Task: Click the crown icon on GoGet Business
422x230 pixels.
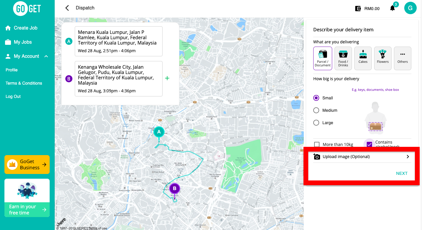Action: 12,164
